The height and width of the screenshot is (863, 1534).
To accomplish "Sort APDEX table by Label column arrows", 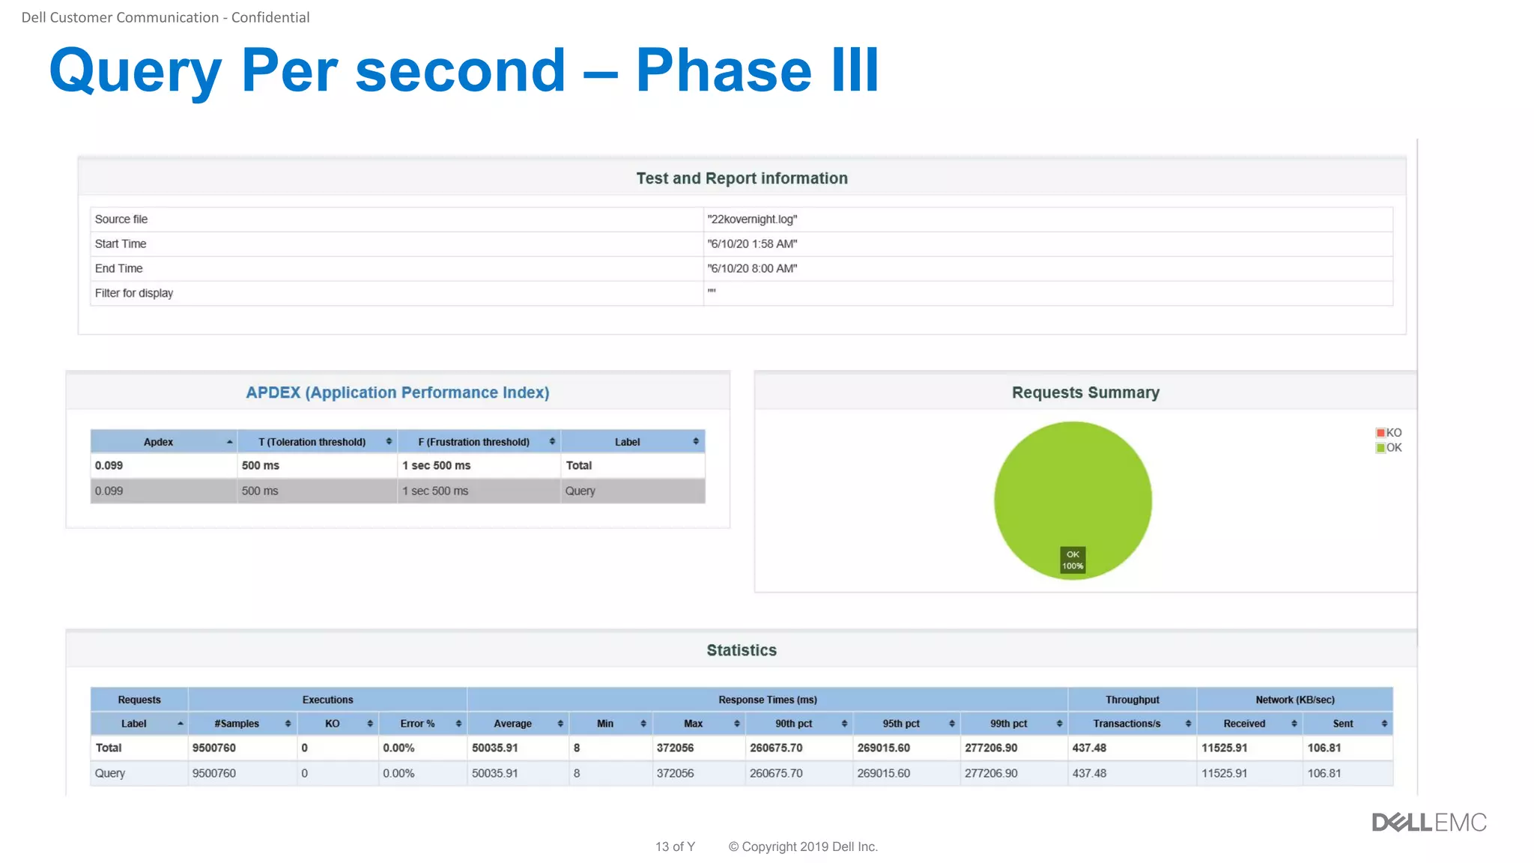I will [x=696, y=442].
